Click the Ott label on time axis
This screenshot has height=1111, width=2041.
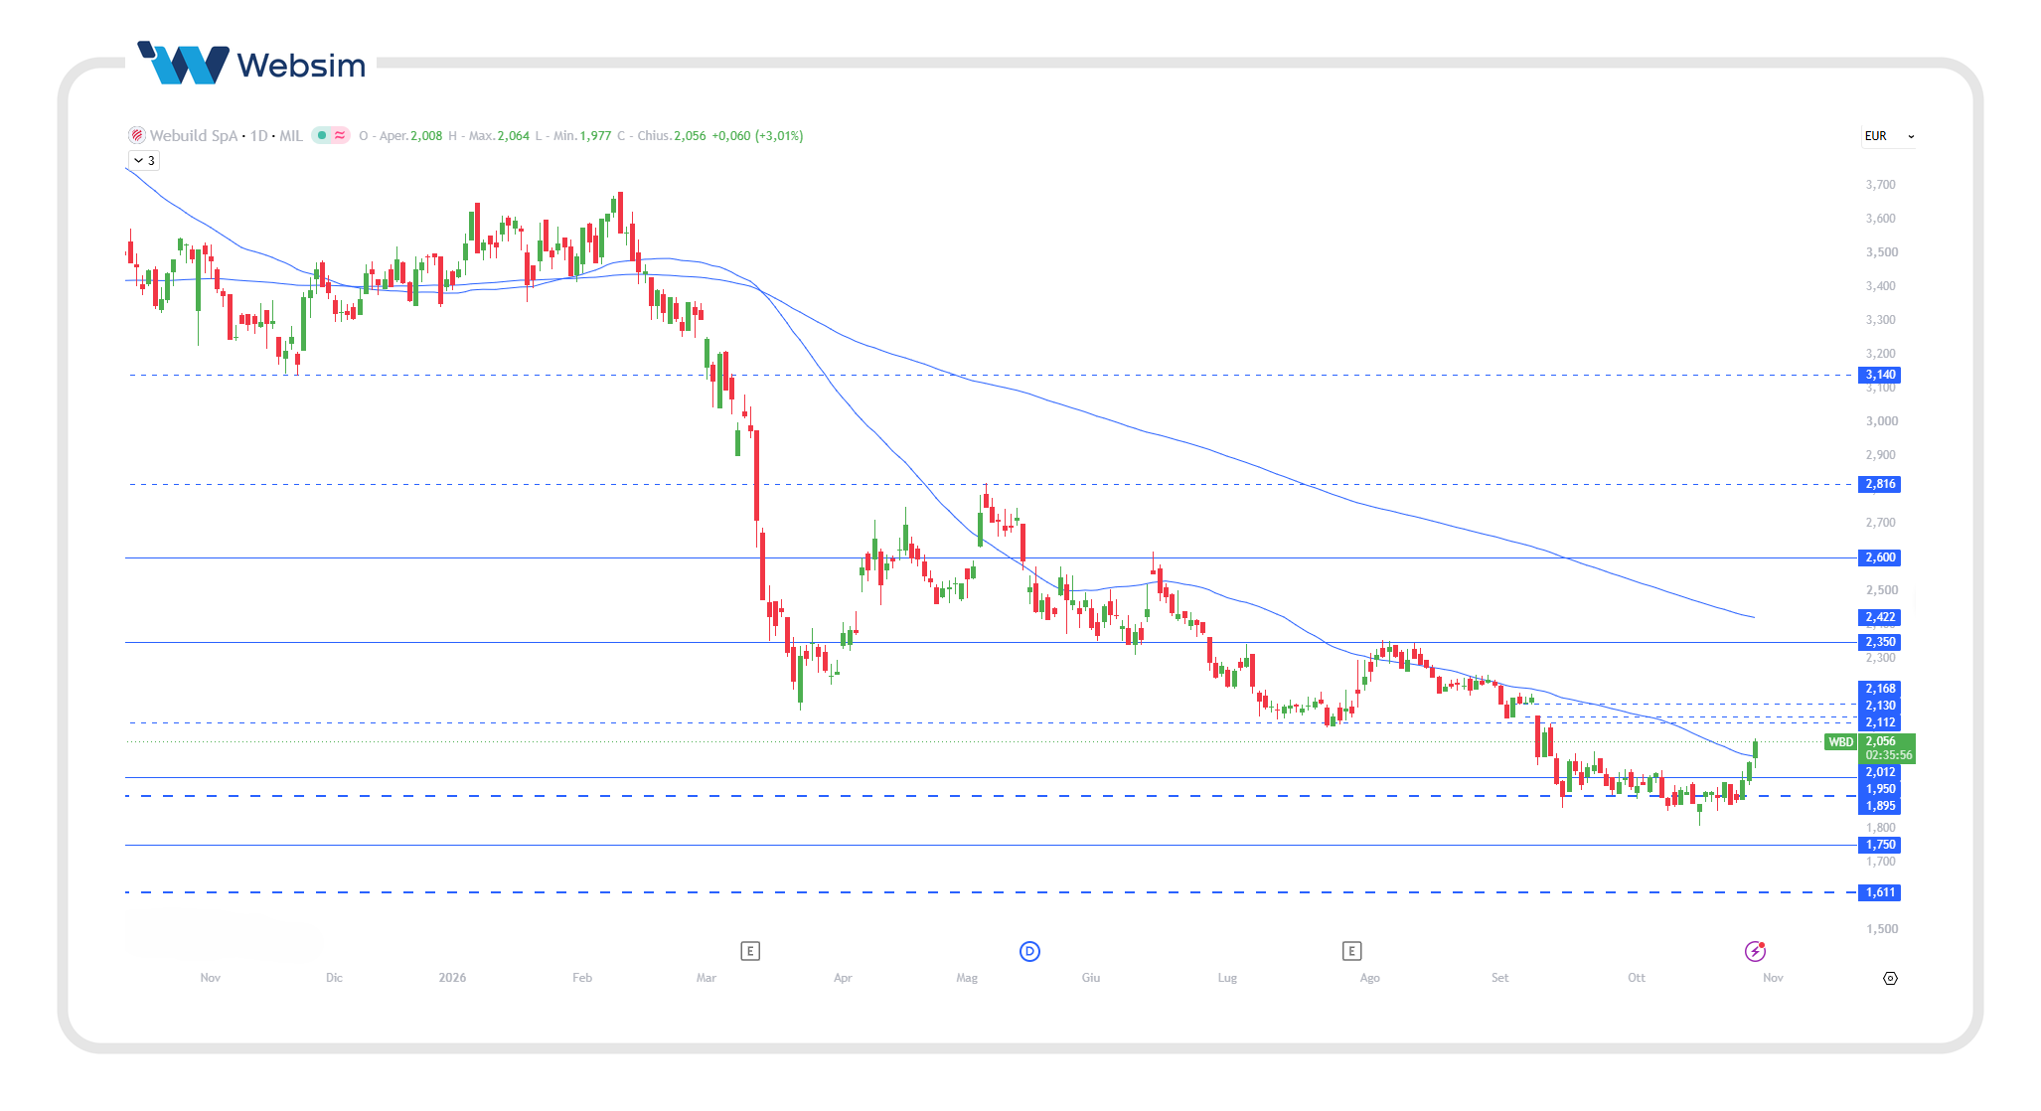(x=1637, y=978)
